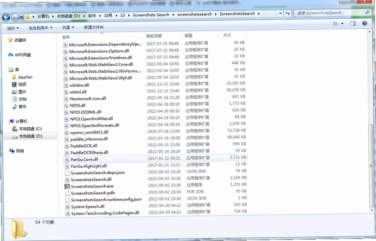
Task: Change view with the view icon button
Action: [335, 23]
